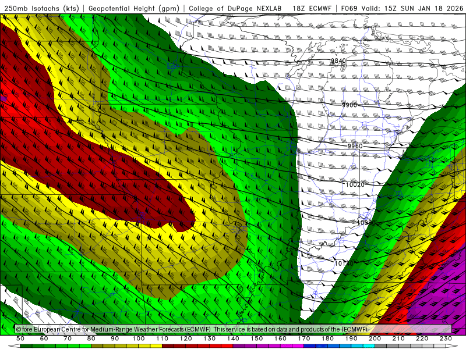This screenshot has height=349, width=466.
Task: Click the 130 value on the color scale
Action: click(x=210, y=339)
